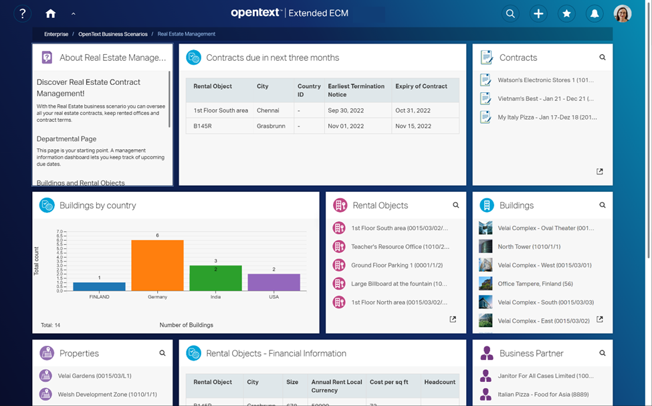Viewport: 652px width, 406px height.
Task: Open Velai Gardens property
Action: 94,376
